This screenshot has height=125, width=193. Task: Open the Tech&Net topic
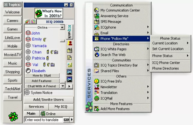pos(12,89)
